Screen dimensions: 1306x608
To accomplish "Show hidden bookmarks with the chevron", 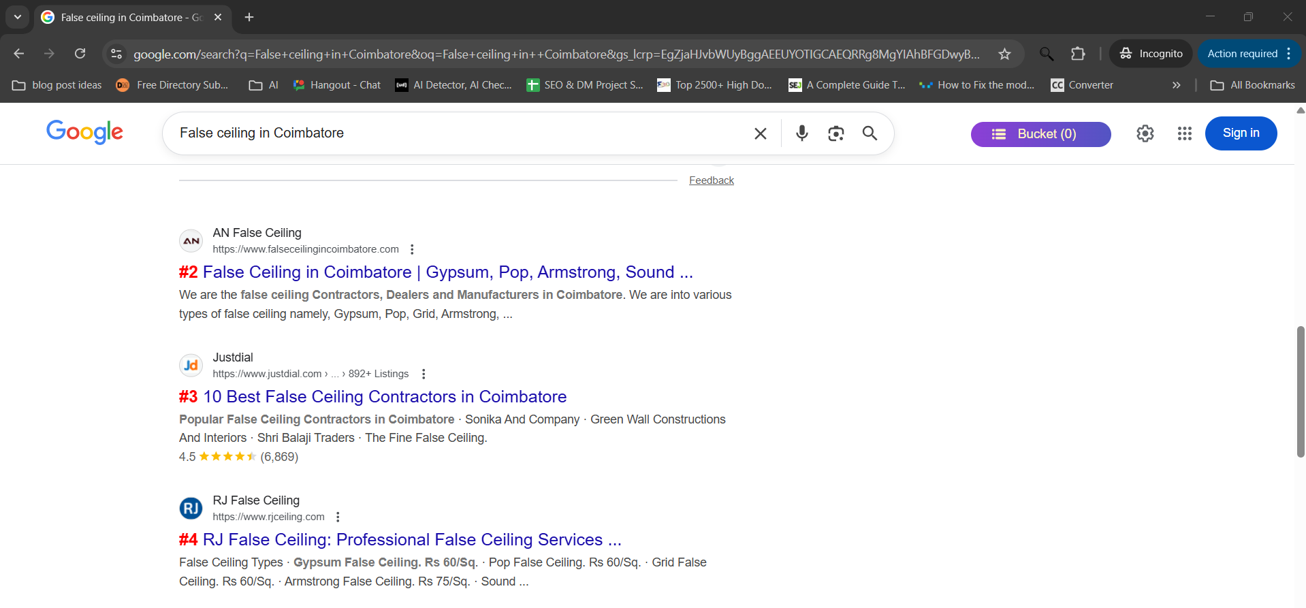I will (x=1176, y=85).
